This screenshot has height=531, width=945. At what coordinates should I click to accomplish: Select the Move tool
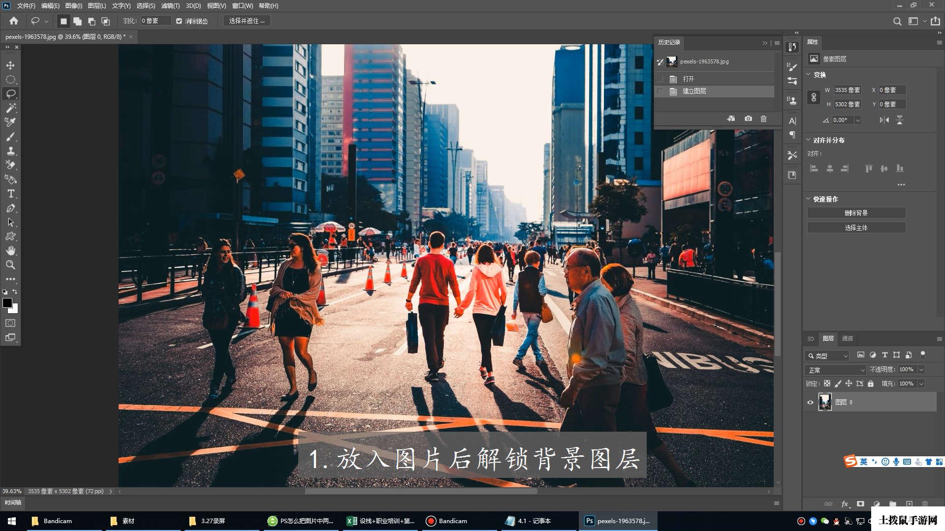10,65
